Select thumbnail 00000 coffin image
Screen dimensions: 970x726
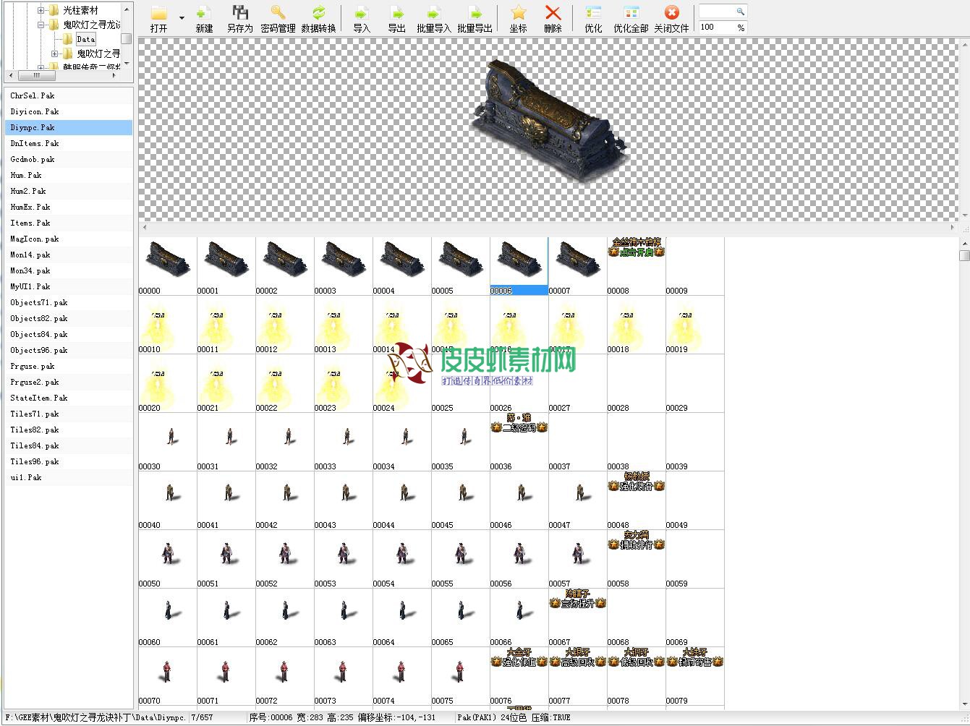168,266
